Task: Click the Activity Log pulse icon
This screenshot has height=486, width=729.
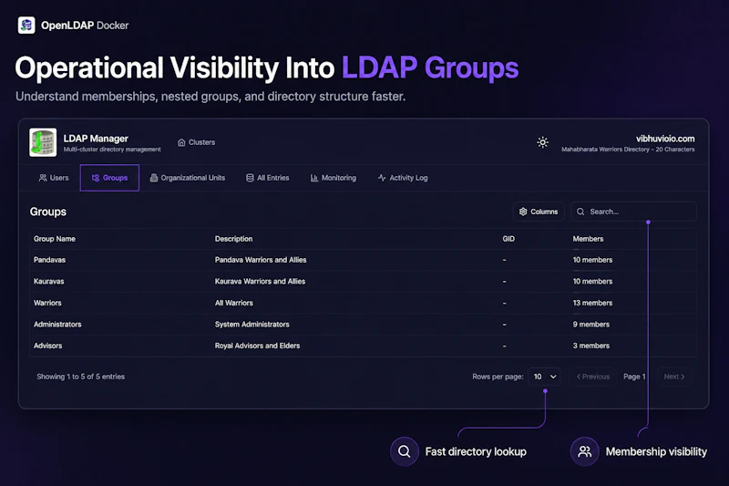Action: [382, 178]
